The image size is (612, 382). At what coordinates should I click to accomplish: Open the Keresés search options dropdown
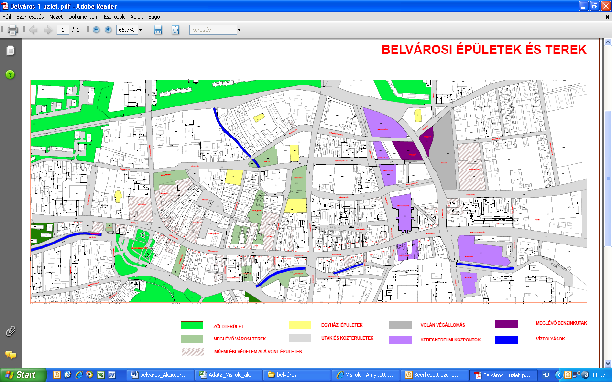click(x=239, y=30)
